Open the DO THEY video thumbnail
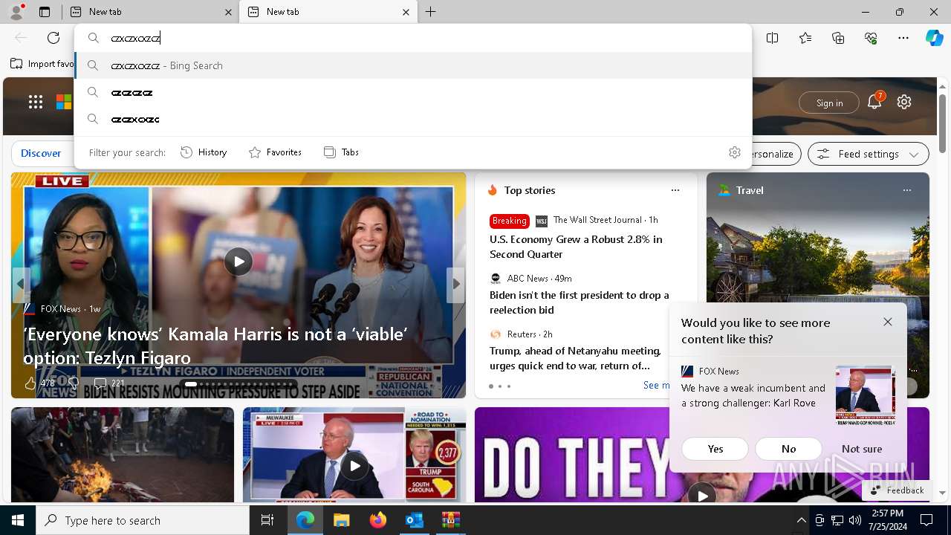The width and height of the screenshot is (951, 535). coord(702,455)
